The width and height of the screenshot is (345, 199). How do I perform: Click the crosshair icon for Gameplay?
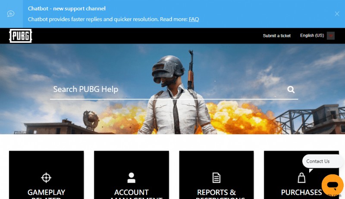point(46,178)
